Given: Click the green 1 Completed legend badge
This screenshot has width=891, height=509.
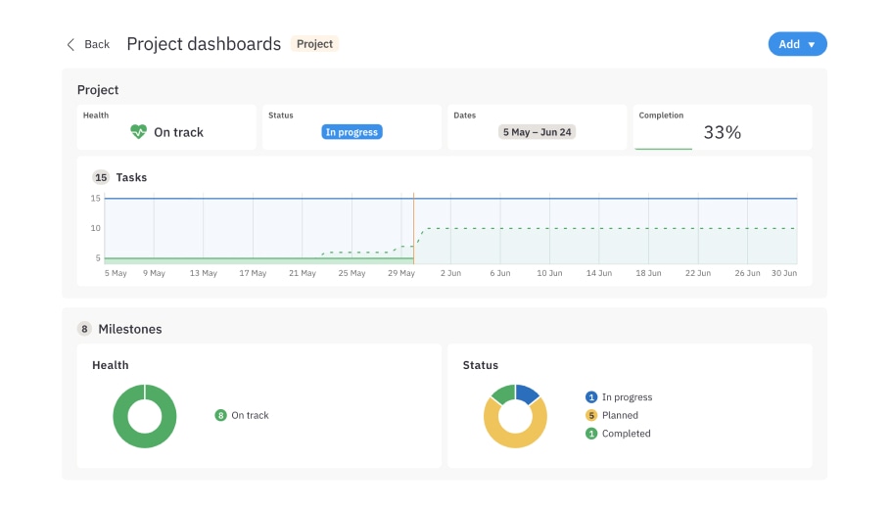Looking at the screenshot, I should click(591, 434).
